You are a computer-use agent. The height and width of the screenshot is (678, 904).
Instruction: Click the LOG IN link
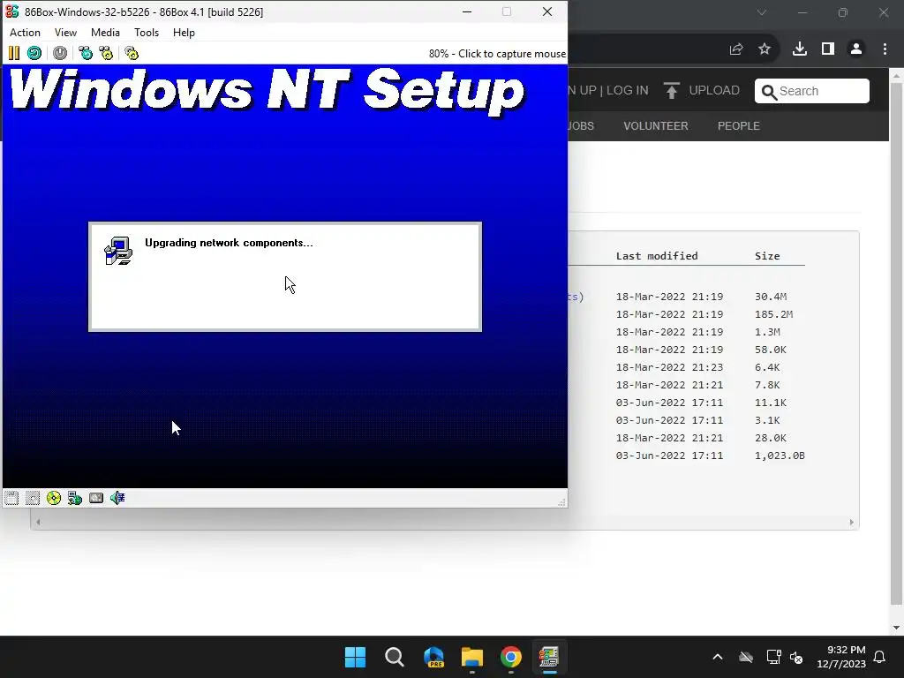click(x=628, y=91)
